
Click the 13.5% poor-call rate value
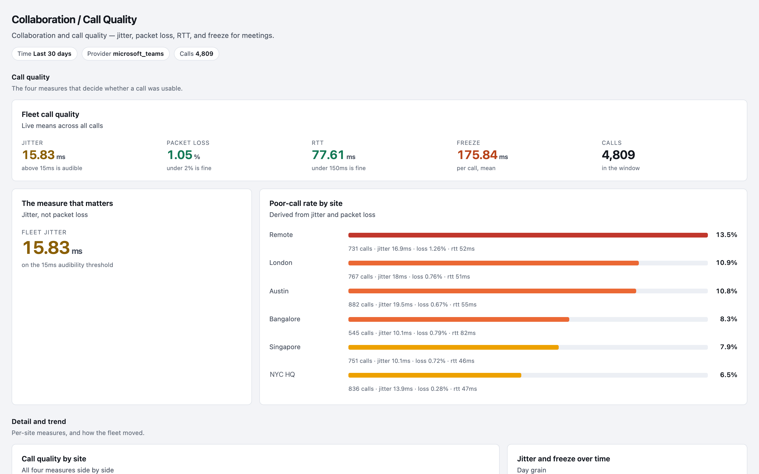[x=726, y=235]
